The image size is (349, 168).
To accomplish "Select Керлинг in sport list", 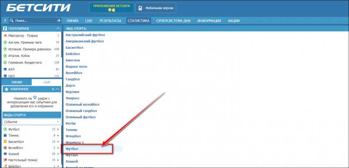I will tap(73, 92).
